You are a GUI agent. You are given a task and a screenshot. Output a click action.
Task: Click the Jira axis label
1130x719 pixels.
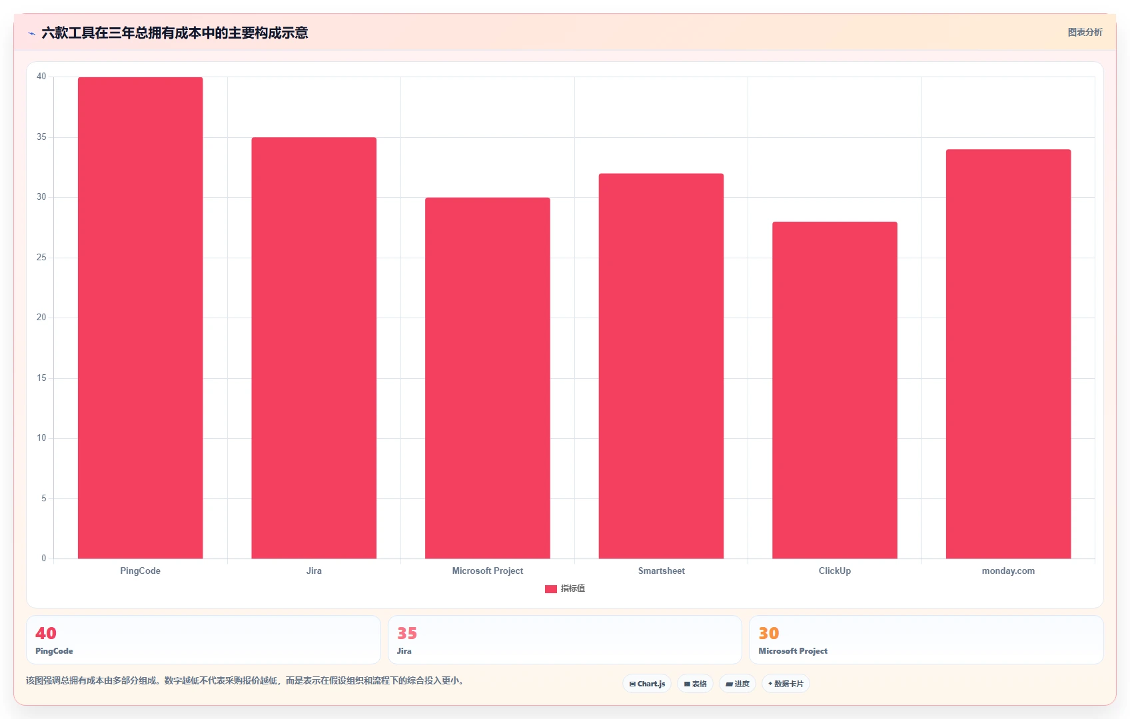(x=314, y=571)
